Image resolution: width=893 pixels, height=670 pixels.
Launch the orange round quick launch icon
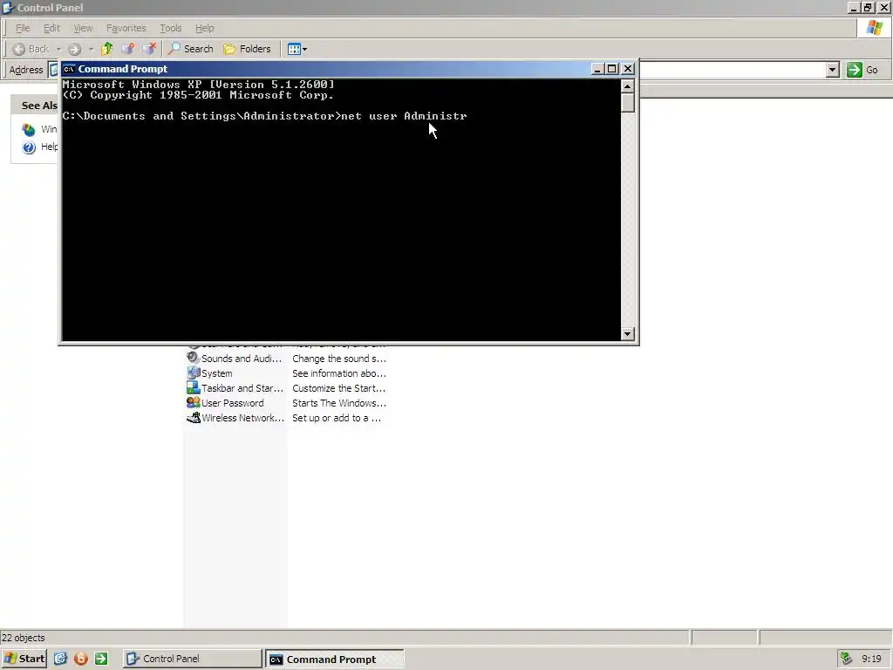click(x=81, y=659)
